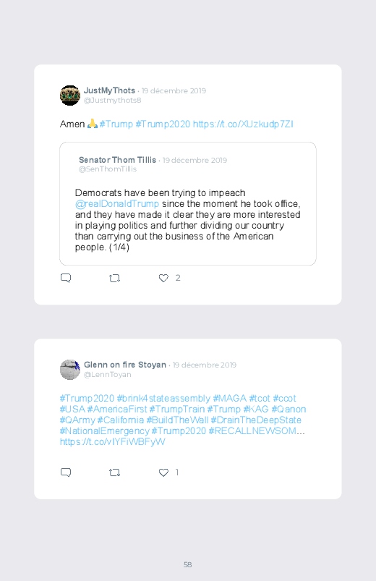Like the JustMyThots tweet
The height and width of the screenshot is (581, 376).
pyautogui.click(x=163, y=278)
